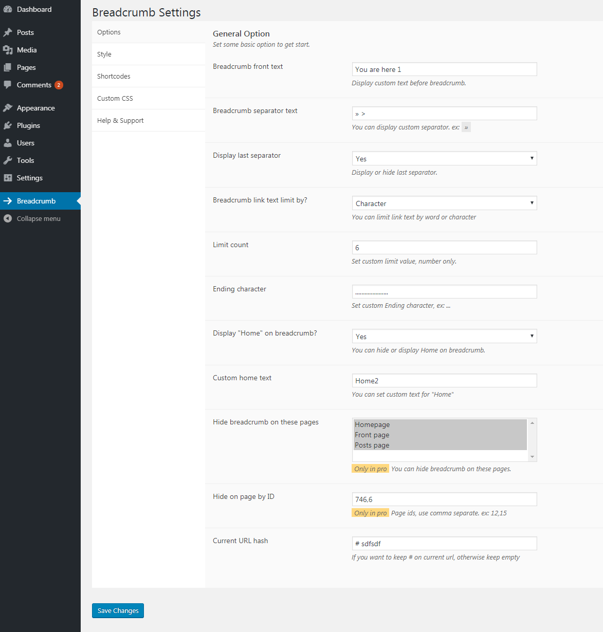Open the Plugins icon
The width and height of the screenshot is (603, 632).
pyautogui.click(x=8, y=125)
